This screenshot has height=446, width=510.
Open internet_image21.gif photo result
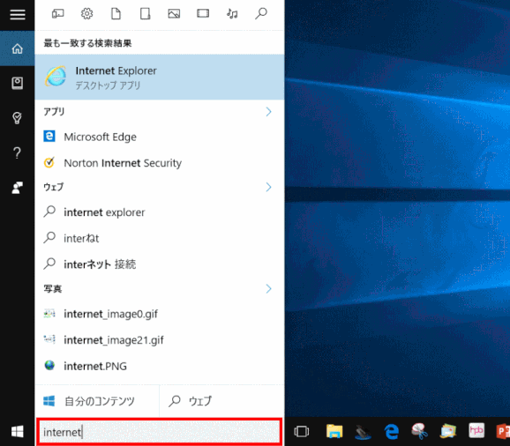click(x=160, y=339)
